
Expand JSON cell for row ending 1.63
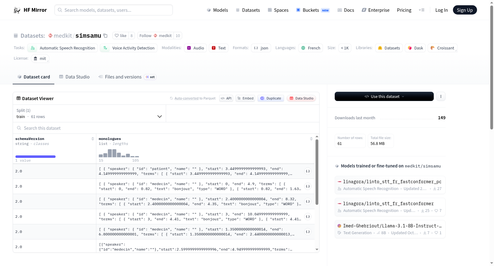308,186
